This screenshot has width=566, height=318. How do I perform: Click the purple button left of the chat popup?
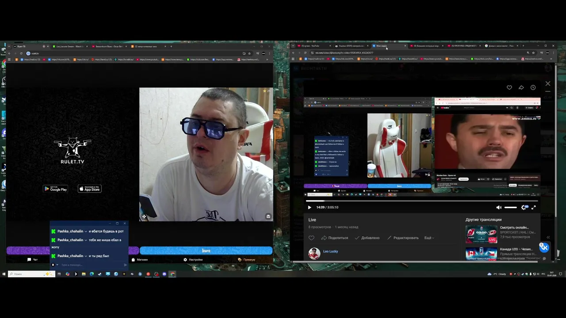[x=28, y=250]
